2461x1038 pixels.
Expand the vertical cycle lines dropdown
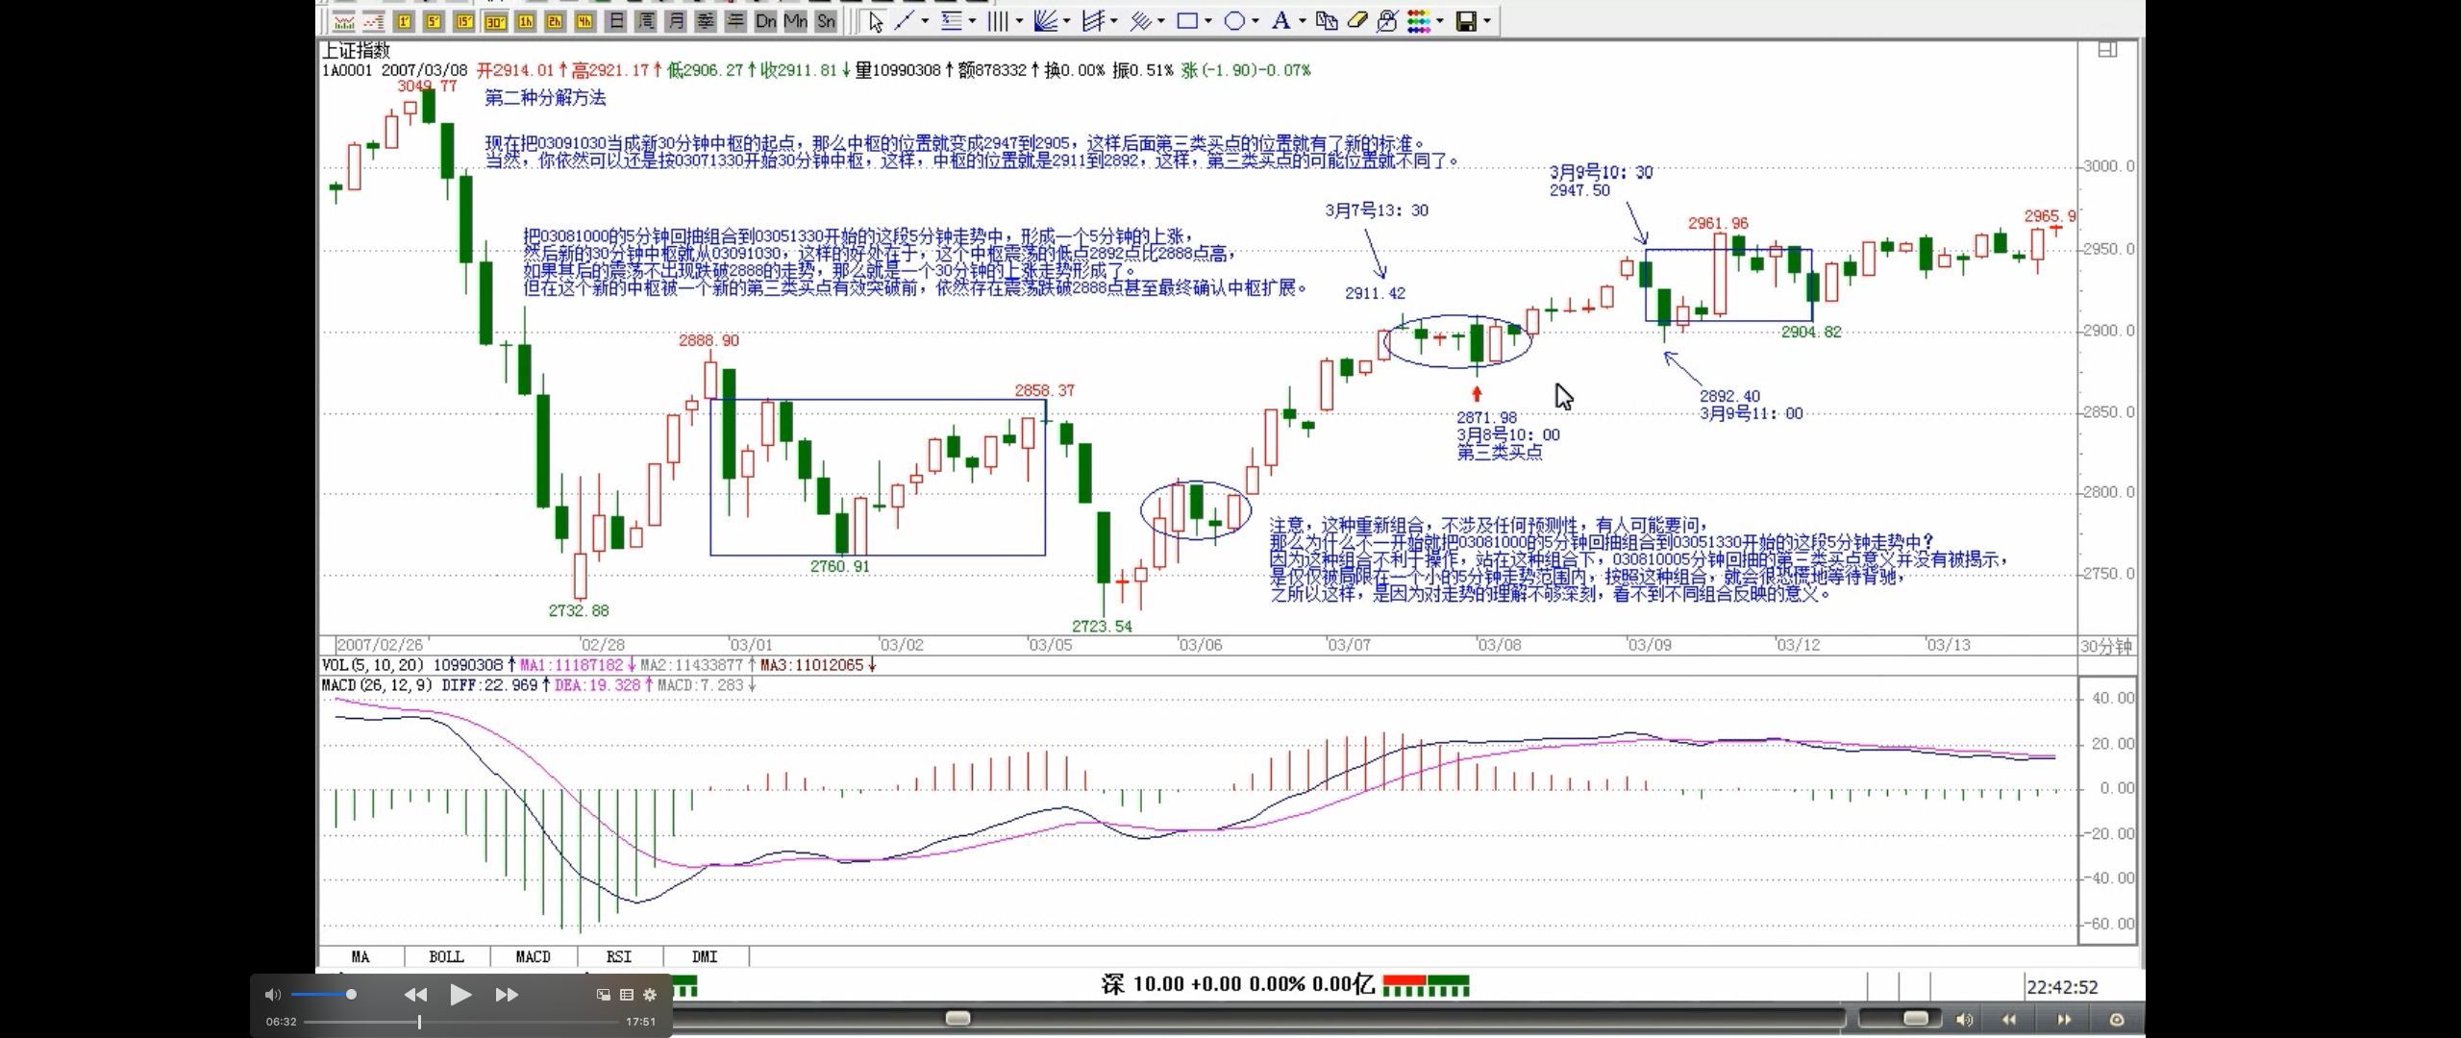click(1019, 21)
